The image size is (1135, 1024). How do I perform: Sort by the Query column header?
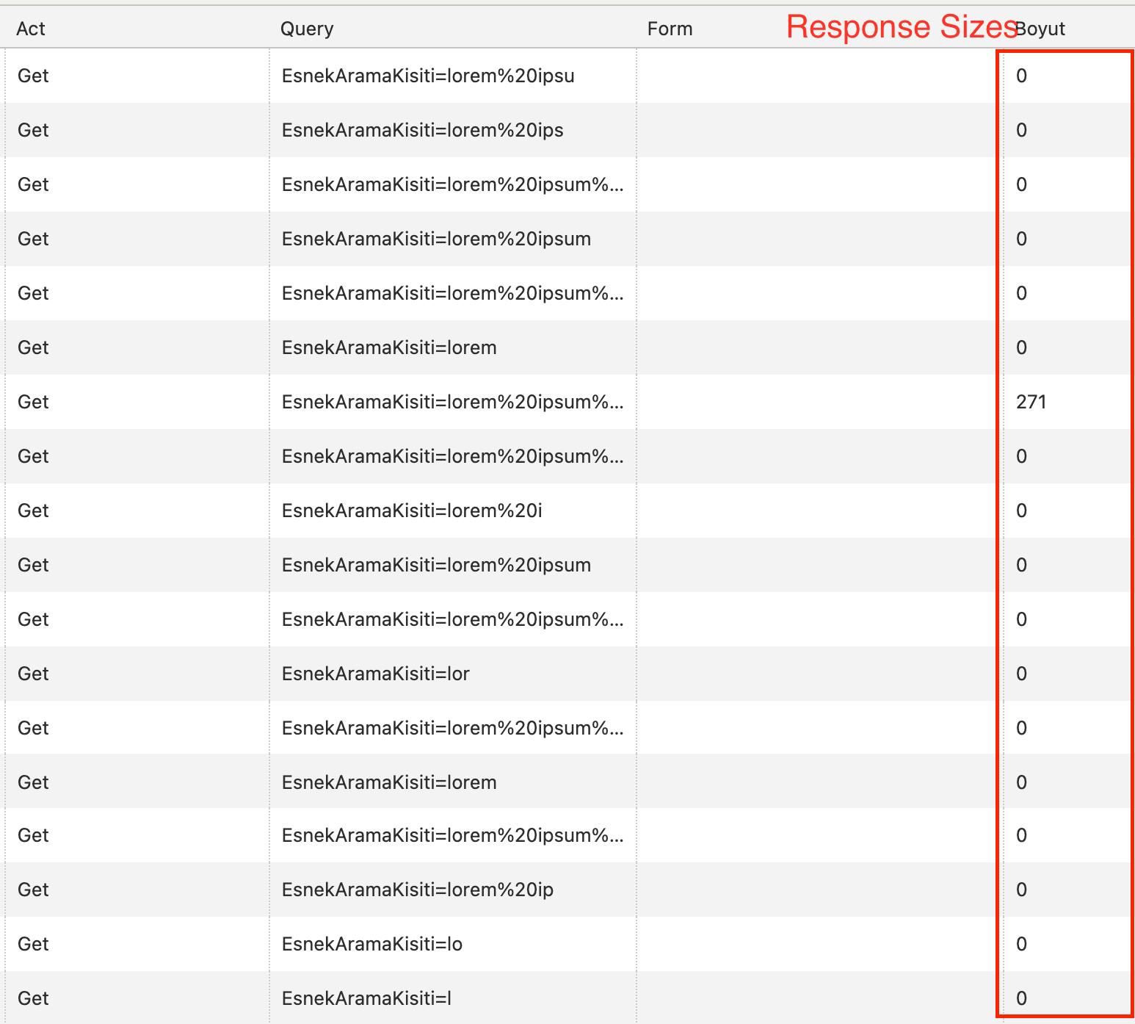pos(307,29)
